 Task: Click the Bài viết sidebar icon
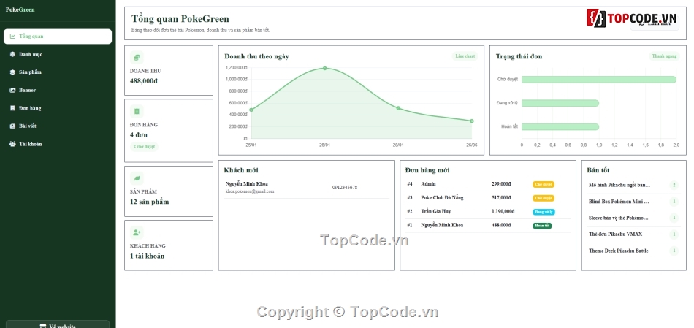(12, 126)
